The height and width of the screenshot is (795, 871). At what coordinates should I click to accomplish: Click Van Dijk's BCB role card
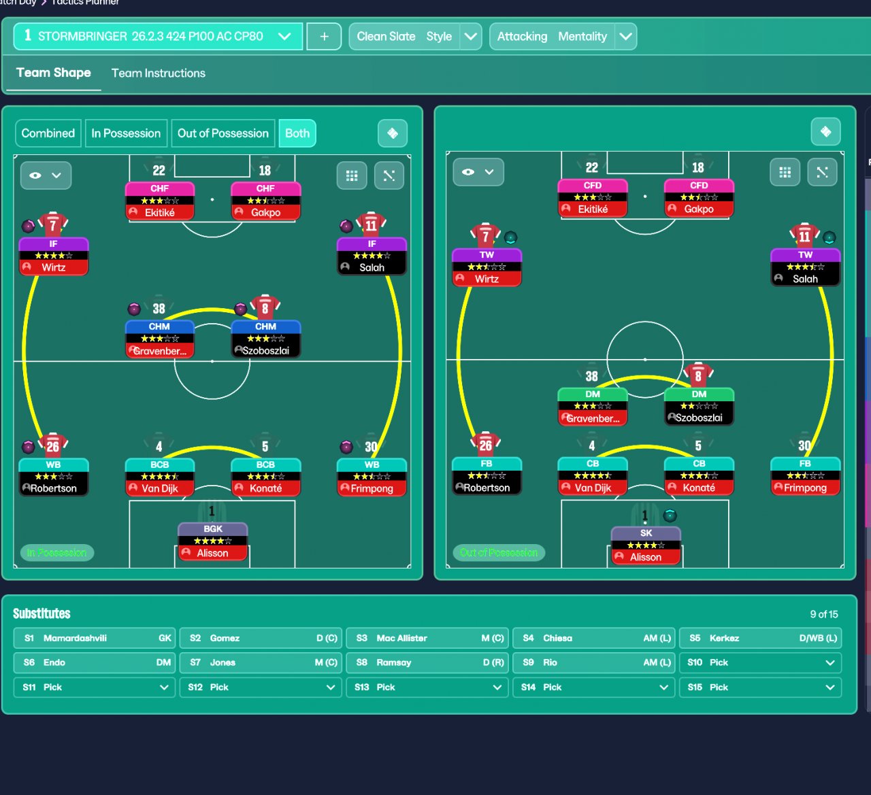(160, 477)
